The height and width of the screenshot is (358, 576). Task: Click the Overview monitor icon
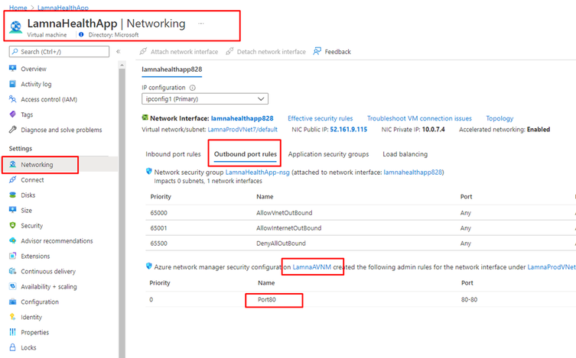tap(12, 69)
